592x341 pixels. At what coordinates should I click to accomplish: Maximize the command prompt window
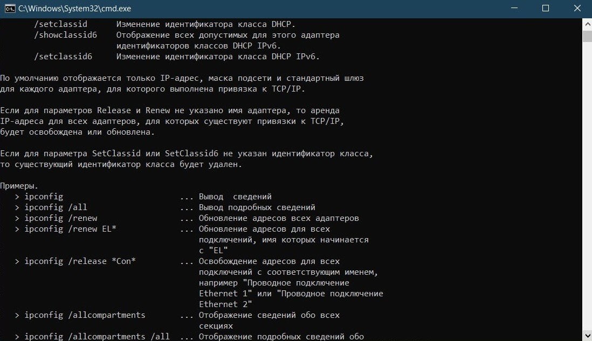[546, 8]
